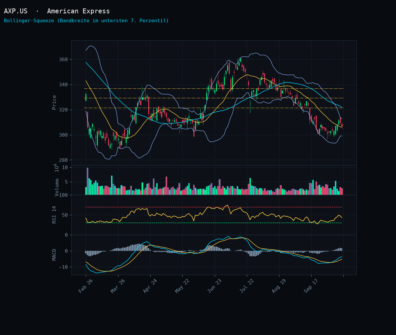This screenshot has height=335, width=396.
Task: Click the Feb 26 date label
Action: [86, 286]
